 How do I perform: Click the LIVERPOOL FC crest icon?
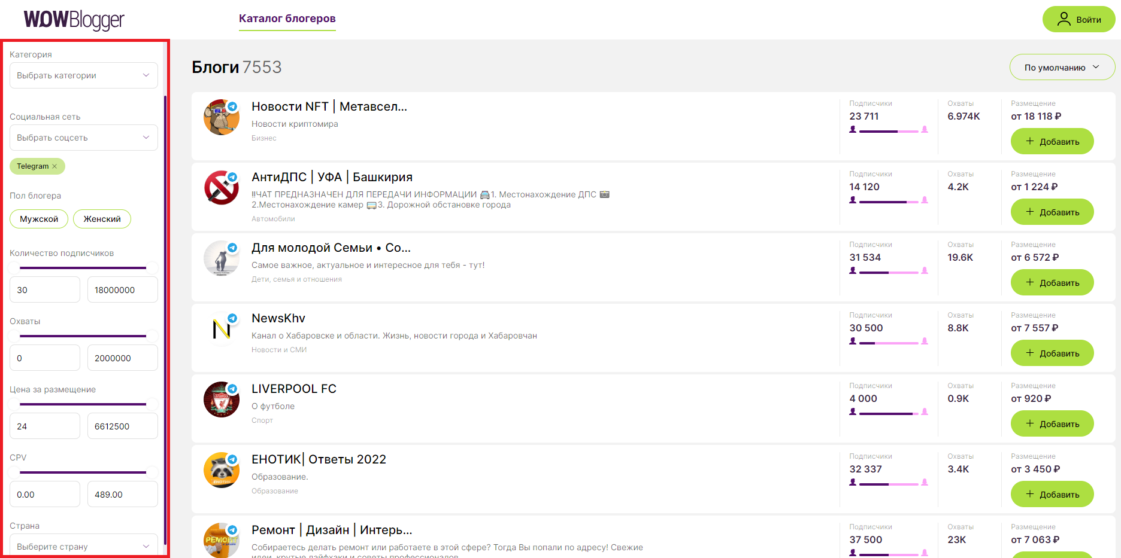[x=221, y=400]
